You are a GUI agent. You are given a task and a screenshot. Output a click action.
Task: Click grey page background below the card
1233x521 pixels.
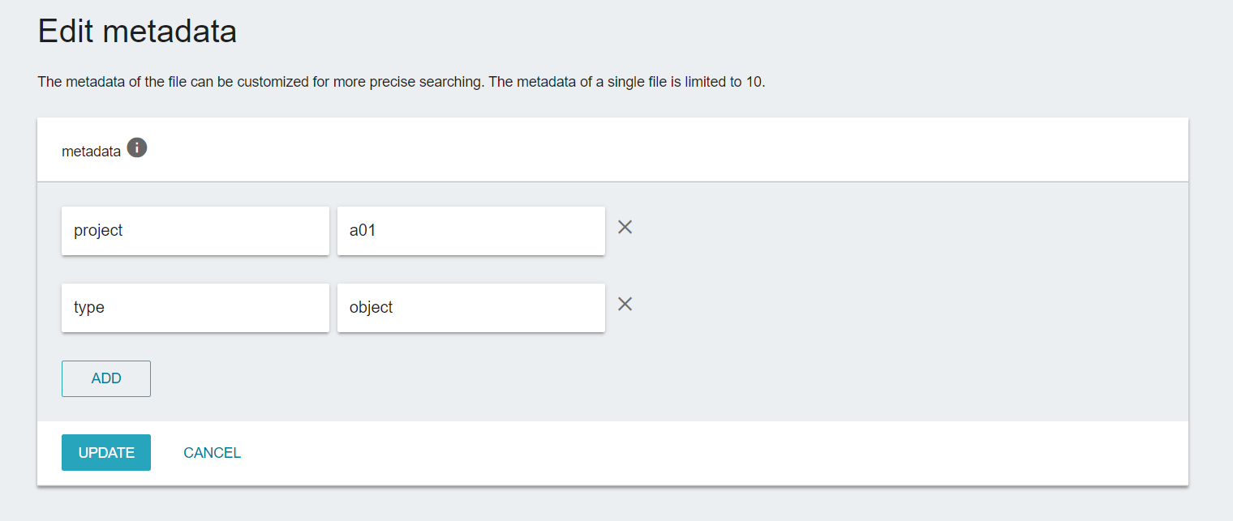(616, 506)
